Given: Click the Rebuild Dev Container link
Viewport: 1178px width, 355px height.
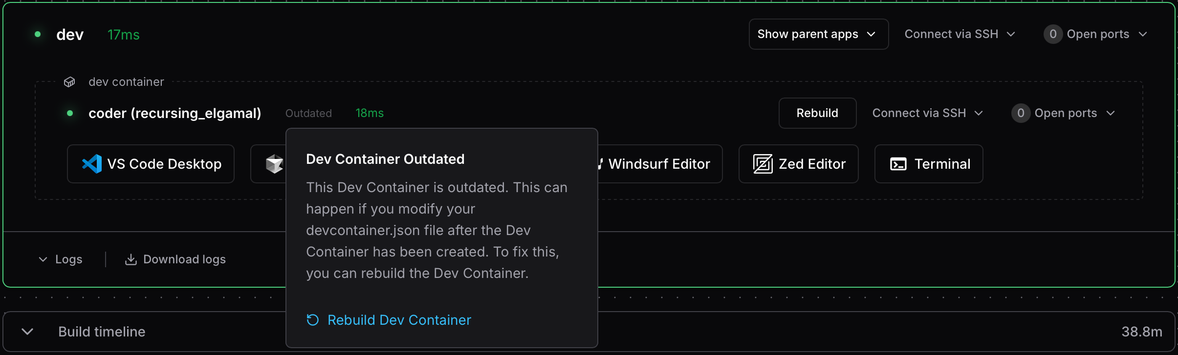Looking at the screenshot, I should pyautogui.click(x=399, y=320).
